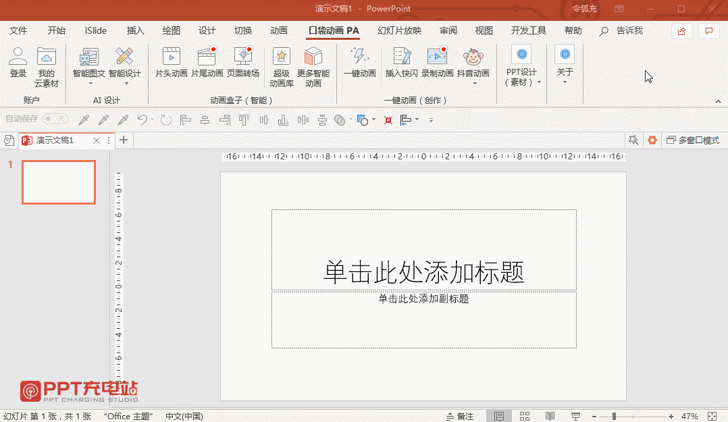Viewport: 728px width, 422px height.
Task: Click 插入快闪 icon
Action: (402, 56)
